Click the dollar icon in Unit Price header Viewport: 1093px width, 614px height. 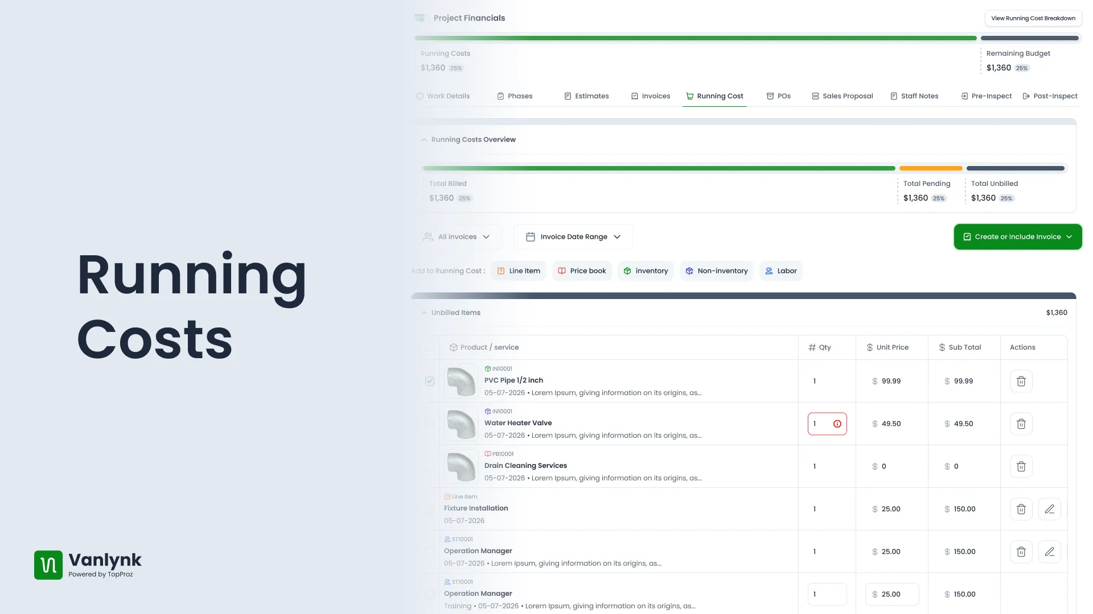(x=870, y=347)
